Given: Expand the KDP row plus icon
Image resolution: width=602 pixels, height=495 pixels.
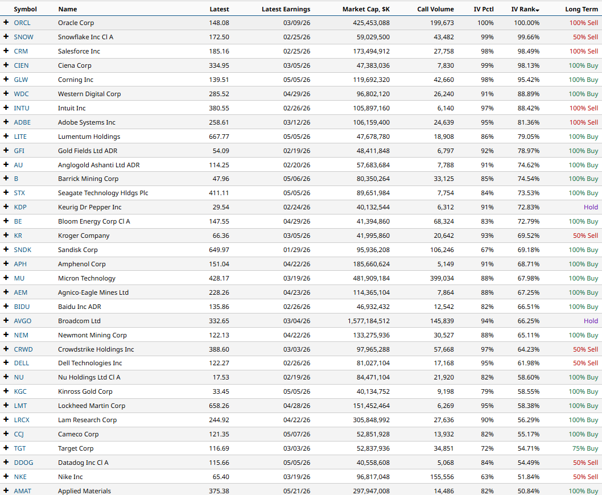Looking at the screenshot, I should point(6,207).
